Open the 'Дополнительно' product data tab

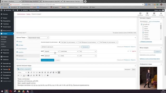22,59
